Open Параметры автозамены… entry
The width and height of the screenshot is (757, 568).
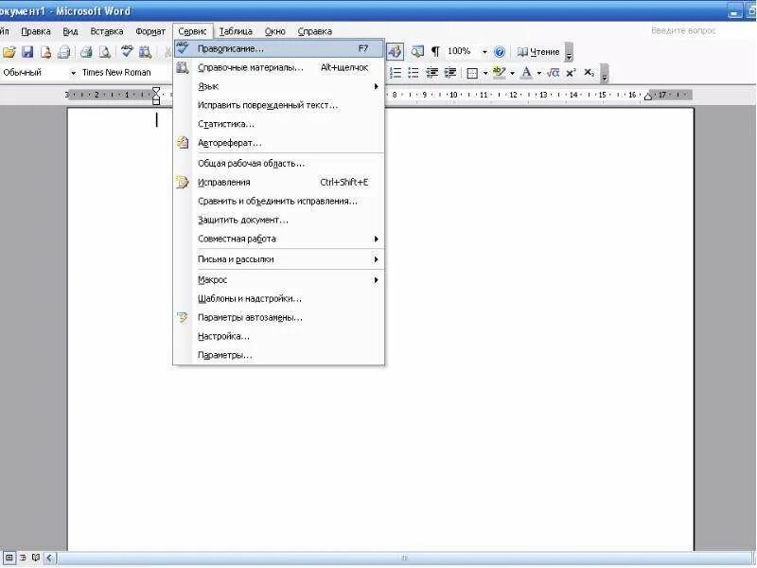pyautogui.click(x=279, y=318)
